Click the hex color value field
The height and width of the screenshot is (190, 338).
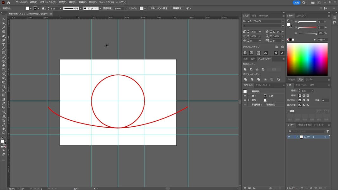[322, 40]
